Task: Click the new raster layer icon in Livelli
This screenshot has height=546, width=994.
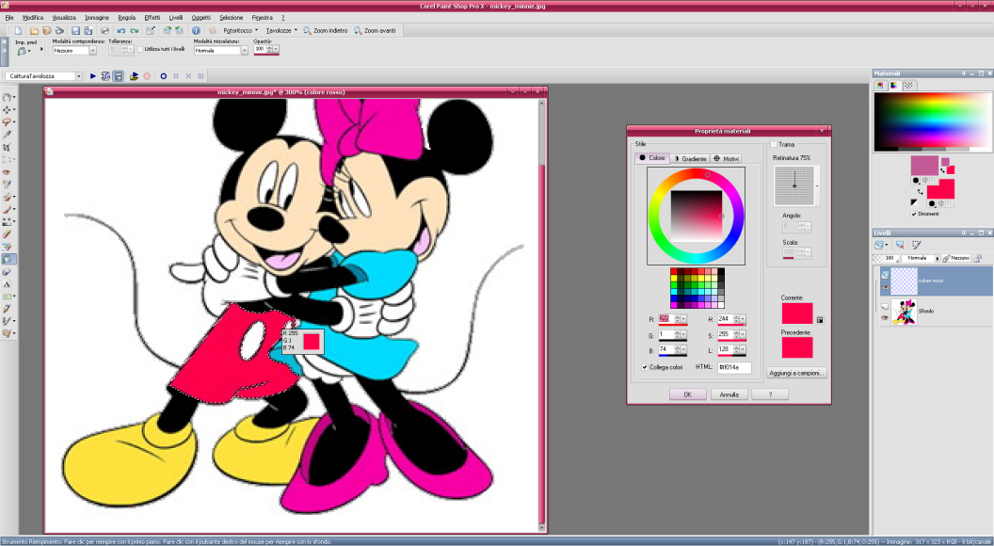Action: [878, 245]
